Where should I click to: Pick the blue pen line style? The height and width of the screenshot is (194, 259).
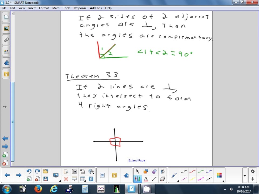[x=209, y=171]
